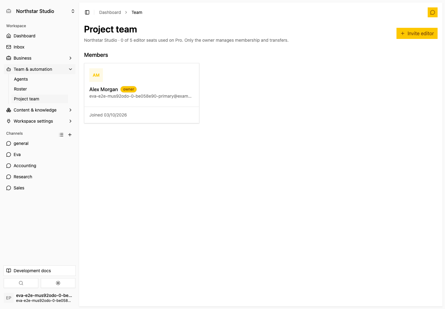Click the Content & knowledge icon
445x309 pixels.
point(9,110)
